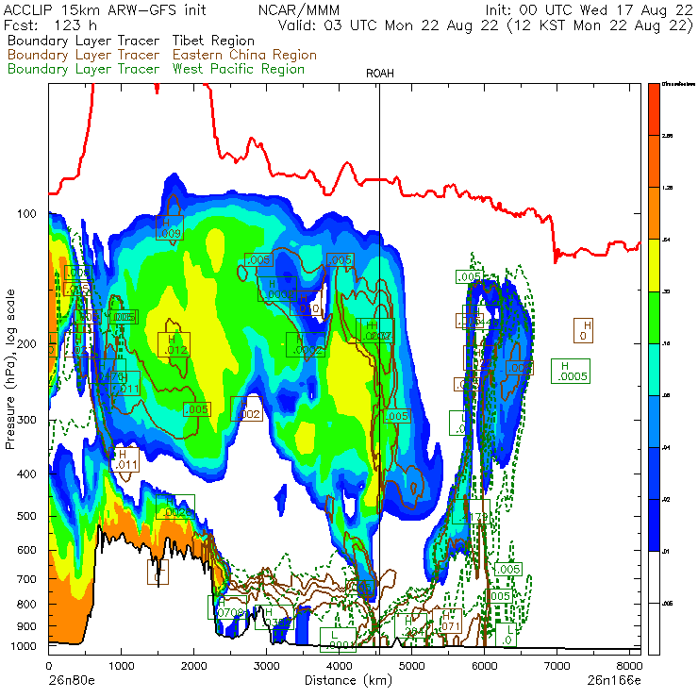The height and width of the screenshot is (698, 698).
Task: Click the 'West Pacific Region' legend text
Action: [239, 69]
